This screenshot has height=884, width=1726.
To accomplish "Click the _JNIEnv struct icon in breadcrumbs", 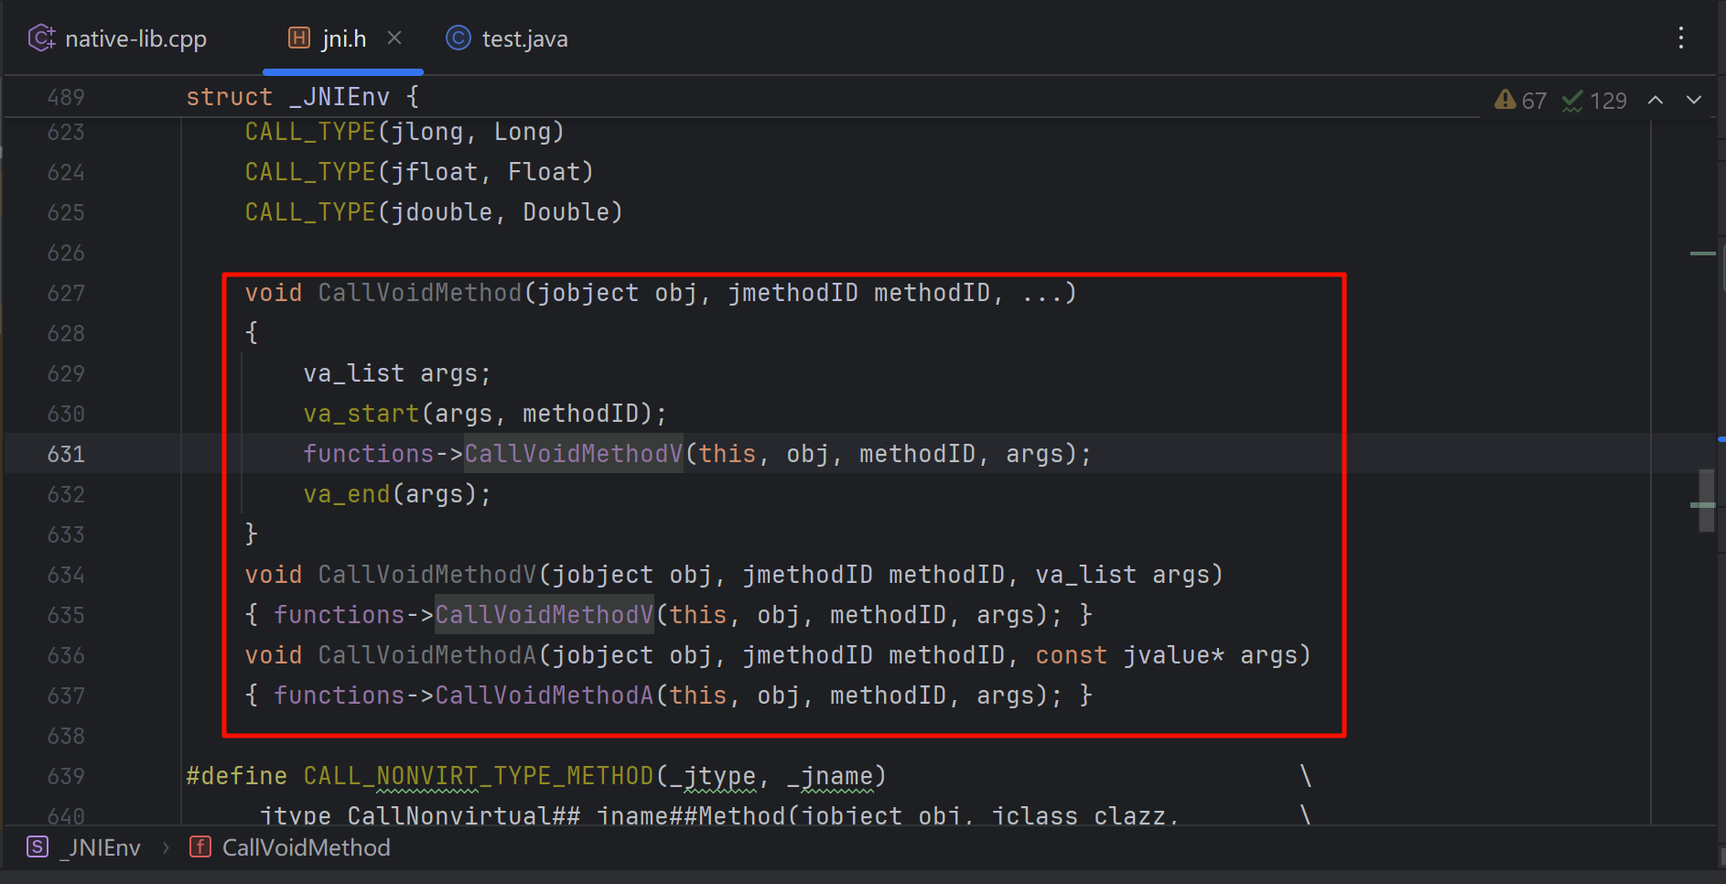I will (x=38, y=847).
